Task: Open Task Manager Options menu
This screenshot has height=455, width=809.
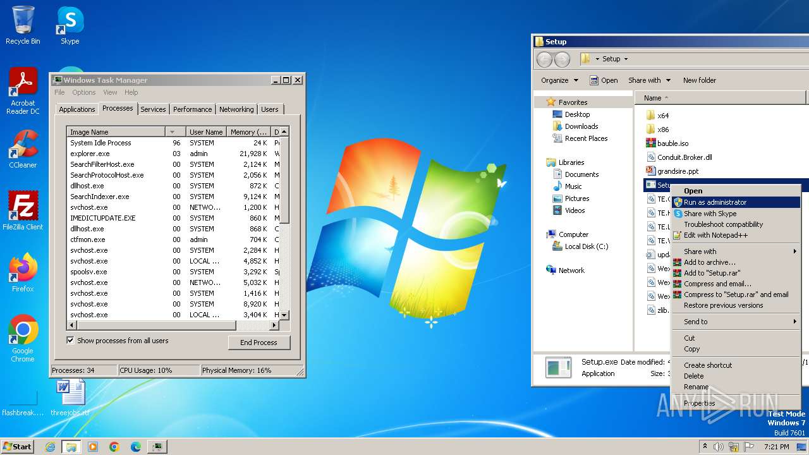Action: [84, 92]
